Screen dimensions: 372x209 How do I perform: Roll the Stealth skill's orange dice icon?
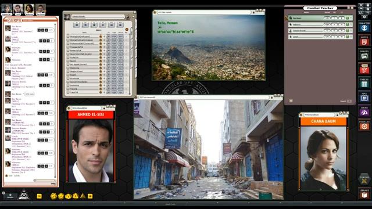click(x=101, y=75)
